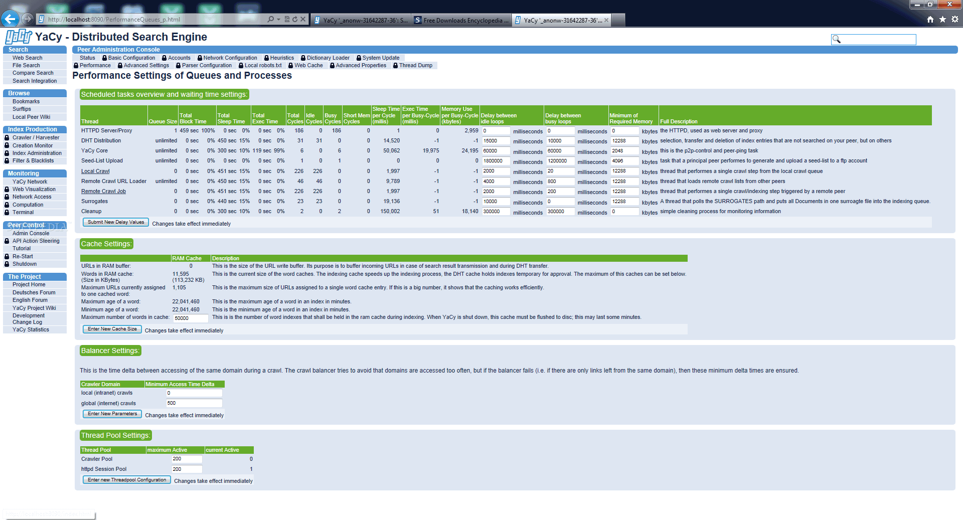Click httpd Session Pool maximum Active field

[187, 469]
